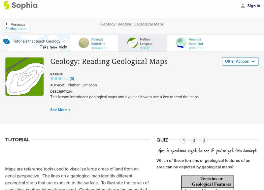Expand description with See More +

(60, 110)
